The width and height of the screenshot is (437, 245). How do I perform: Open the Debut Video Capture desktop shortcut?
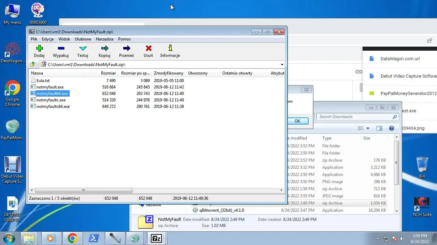tap(13, 170)
